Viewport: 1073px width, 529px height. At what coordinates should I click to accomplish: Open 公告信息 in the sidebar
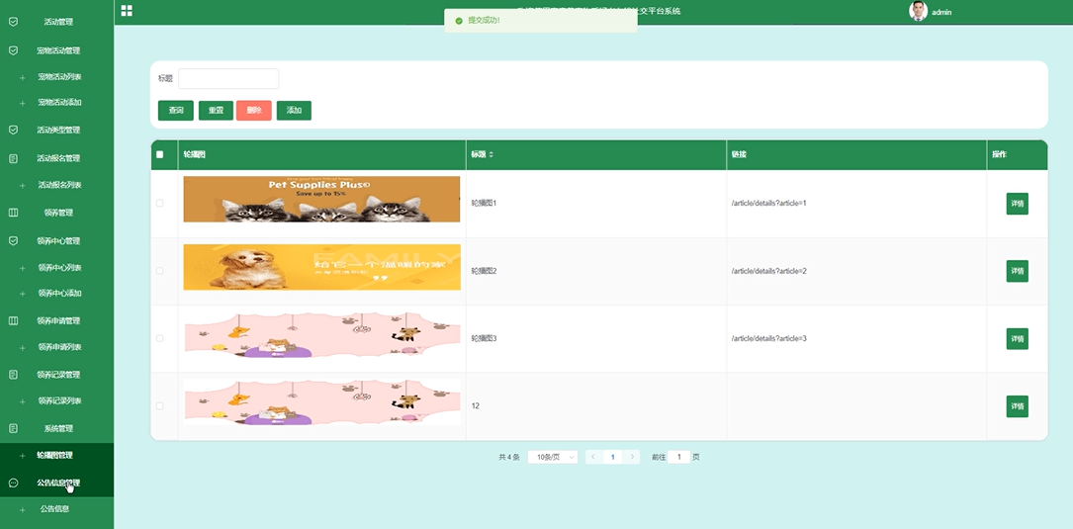click(x=54, y=509)
